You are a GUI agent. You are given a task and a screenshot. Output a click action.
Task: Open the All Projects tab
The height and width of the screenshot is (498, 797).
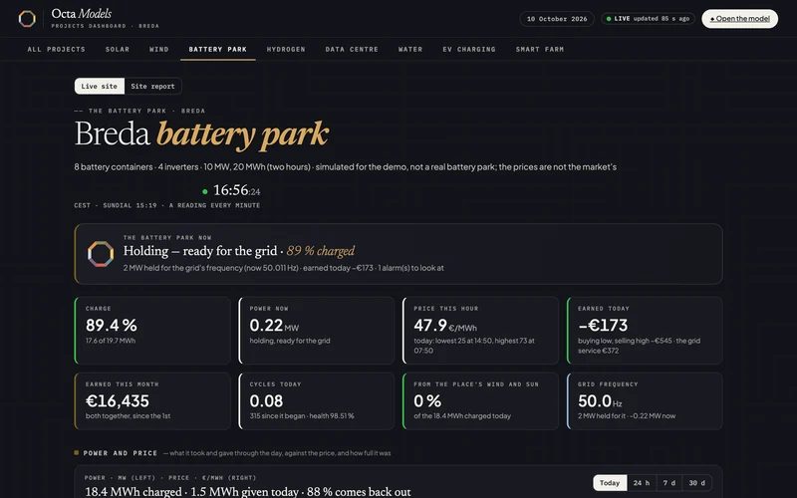click(57, 49)
